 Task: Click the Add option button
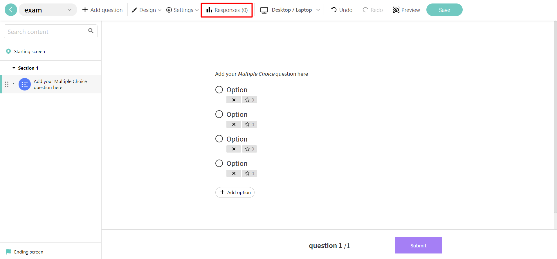coord(235,192)
